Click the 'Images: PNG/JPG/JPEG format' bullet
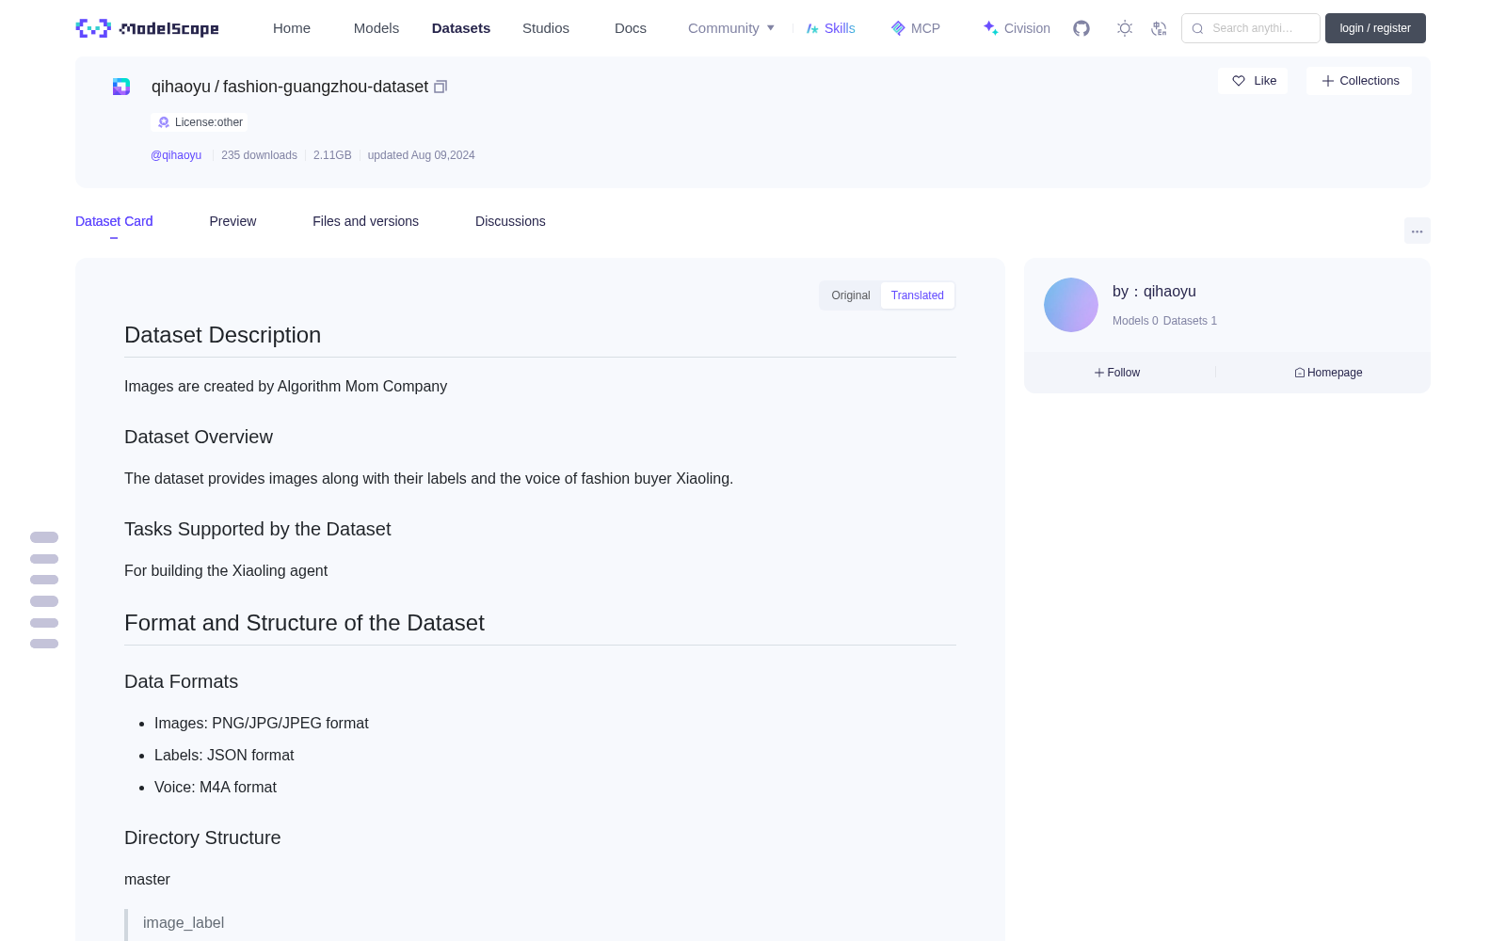The height and width of the screenshot is (941, 1506). (x=262, y=724)
